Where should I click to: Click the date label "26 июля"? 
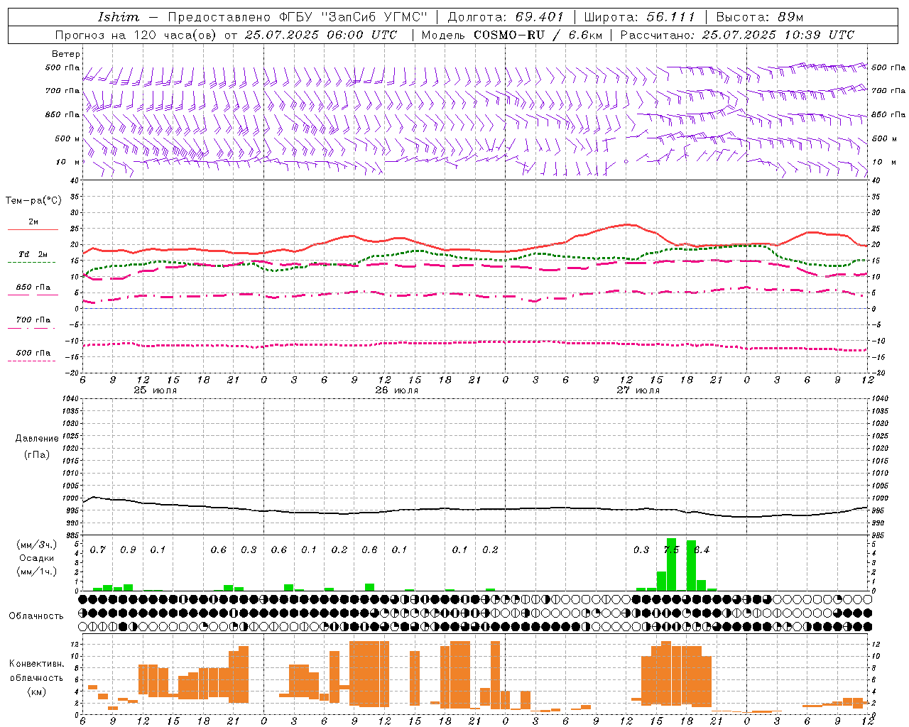coord(397,390)
